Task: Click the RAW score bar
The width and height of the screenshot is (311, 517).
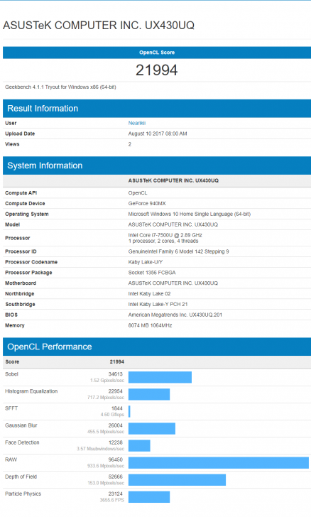Action: (219, 463)
